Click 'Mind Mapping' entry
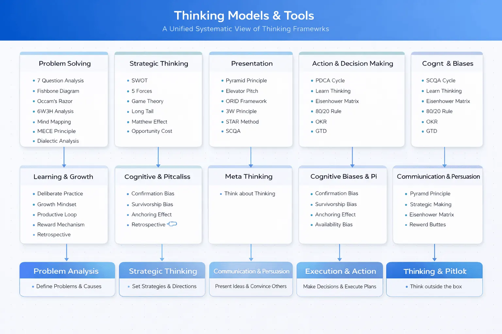This screenshot has height=334, width=502. [54, 122]
